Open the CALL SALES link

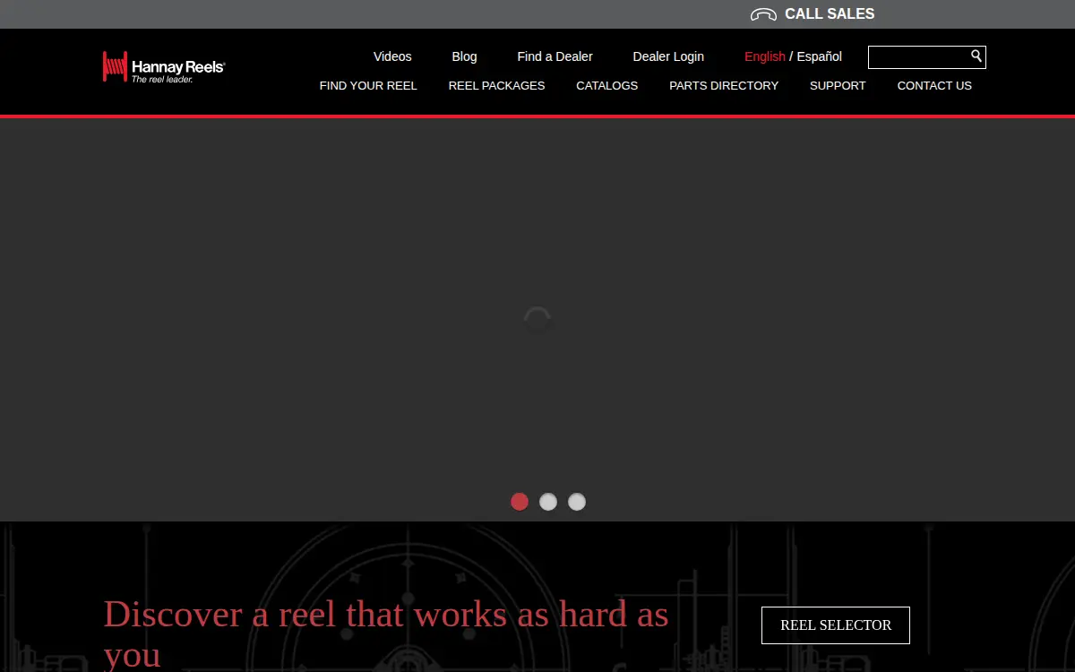[x=830, y=14]
